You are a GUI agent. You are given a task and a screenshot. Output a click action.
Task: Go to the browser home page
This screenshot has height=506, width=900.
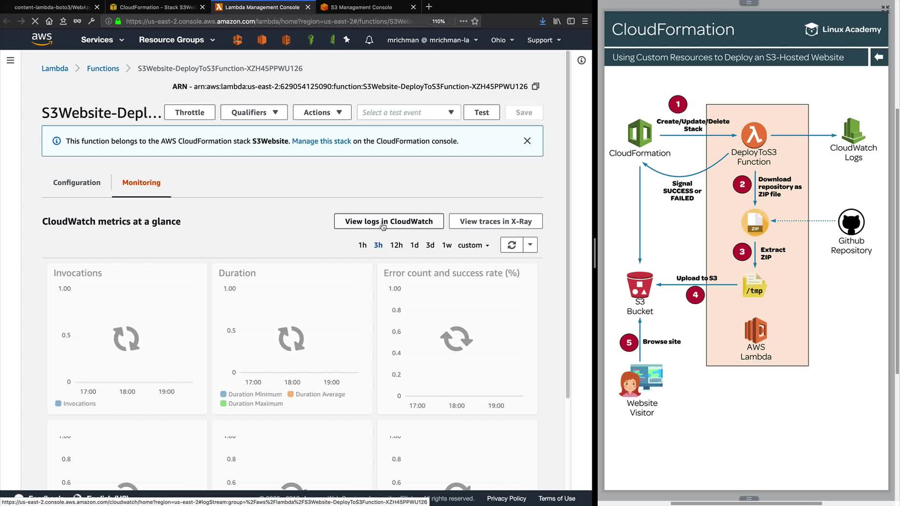[x=49, y=21]
